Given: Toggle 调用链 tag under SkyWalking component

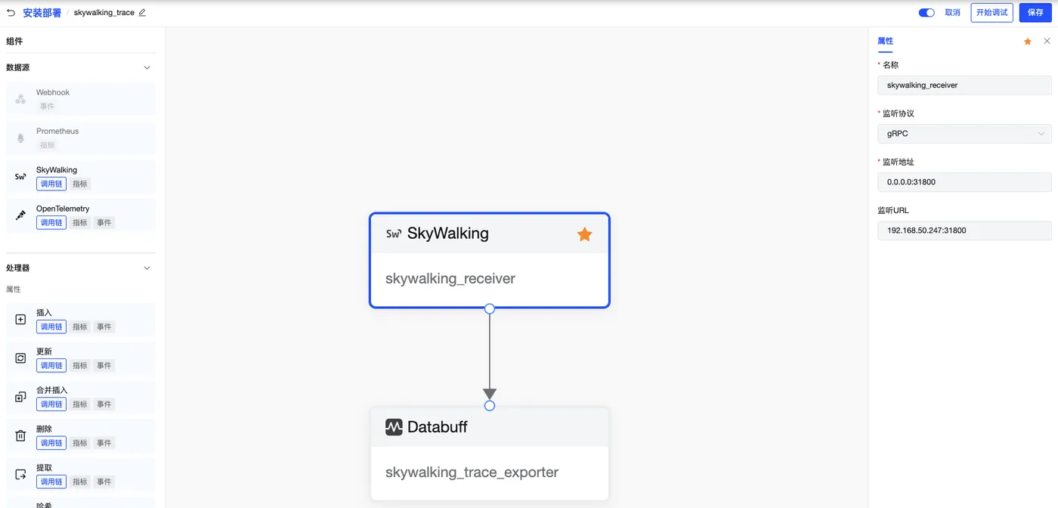Looking at the screenshot, I should pyautogui.click(x=51, y=184).
